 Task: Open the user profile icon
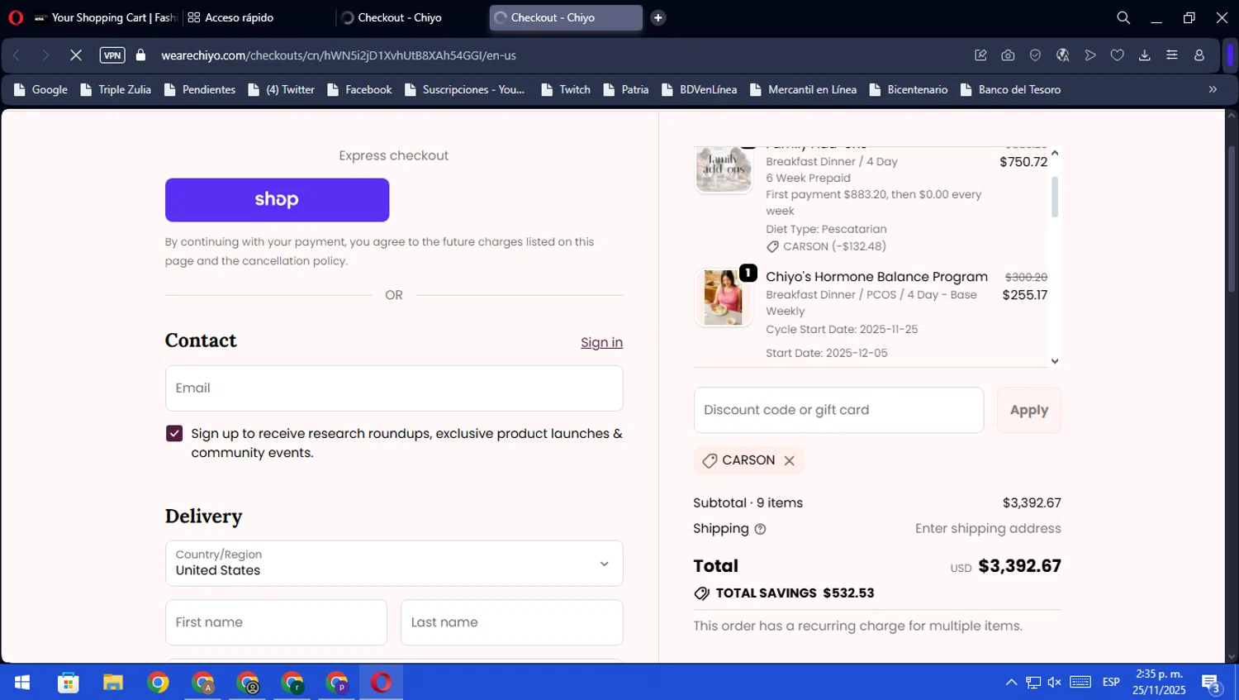[x=1199, y=55]
